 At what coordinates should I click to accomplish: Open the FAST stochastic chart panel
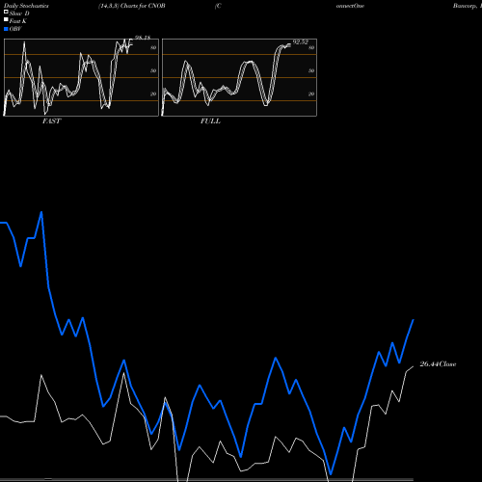81,77
